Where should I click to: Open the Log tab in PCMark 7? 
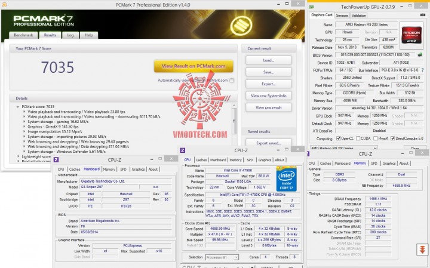pyautogui.click(x=70, y=35)
